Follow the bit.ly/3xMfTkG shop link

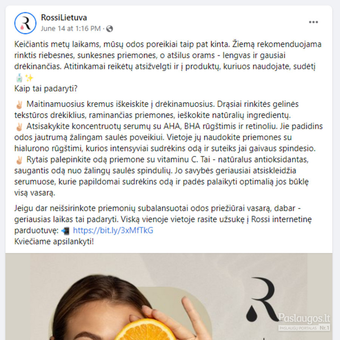click(x=113, y=230)
